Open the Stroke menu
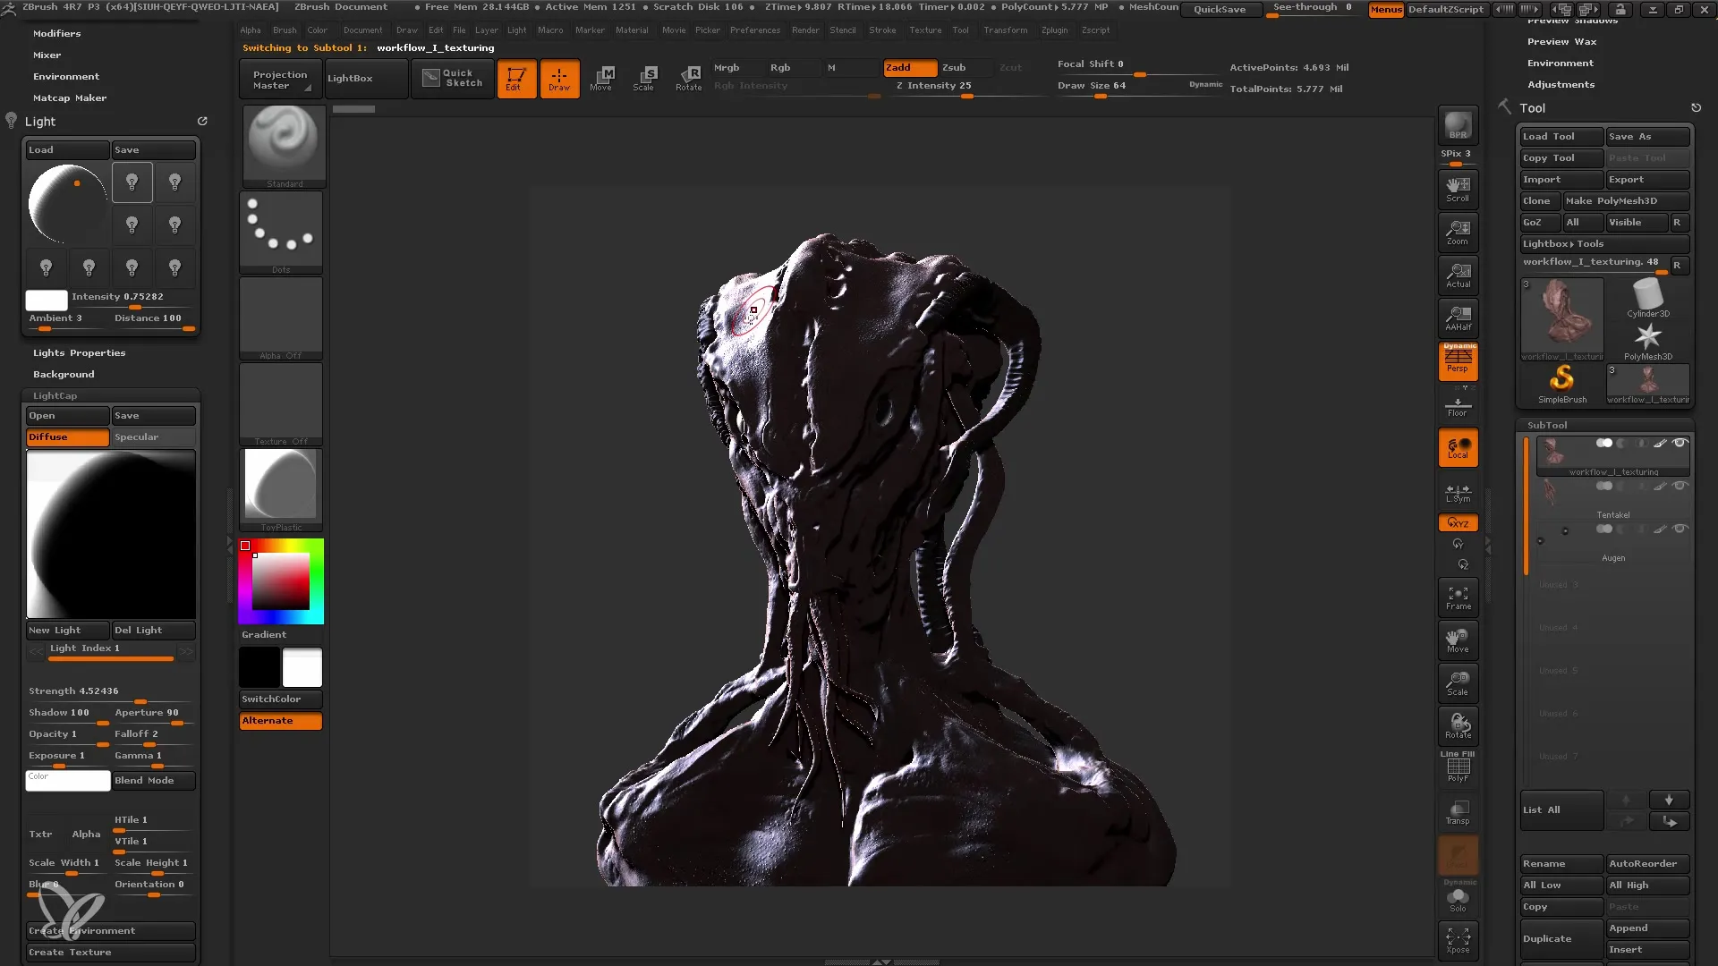The width and height of the screenshot is (1718, 966). pos(884,30)
